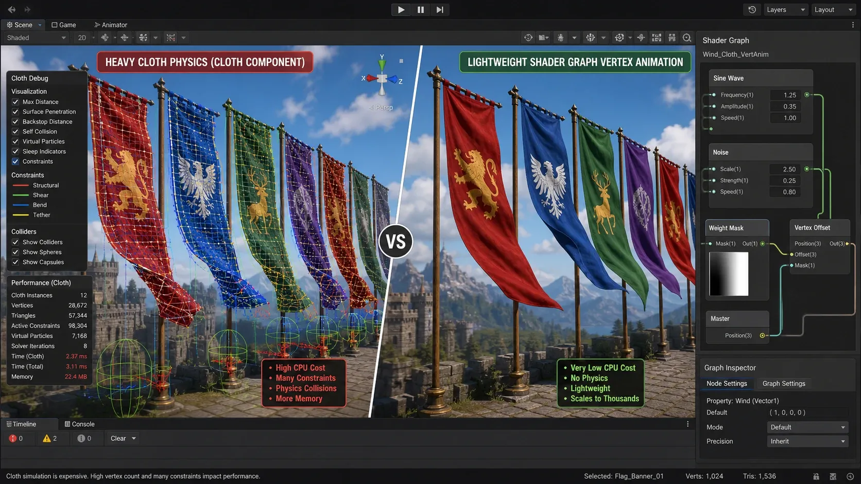Viewport: 861px width, 484px height.
Task: Toggle the Sleep Indicators checkbox
Action: click(x=15, y=151)
